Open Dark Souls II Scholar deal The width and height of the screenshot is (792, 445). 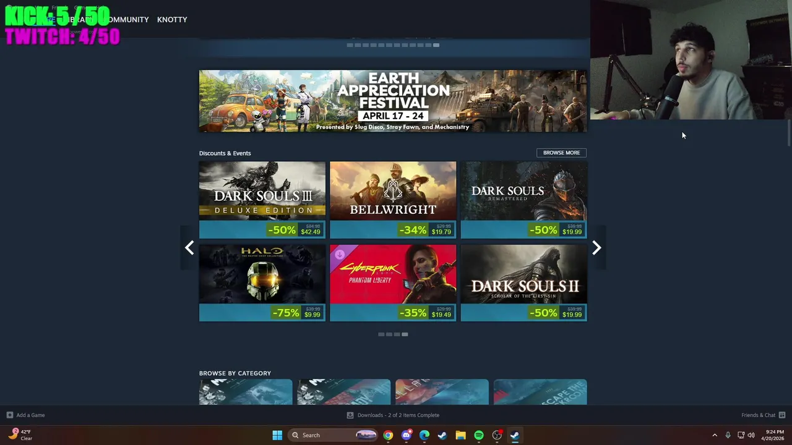coord(524,283)
